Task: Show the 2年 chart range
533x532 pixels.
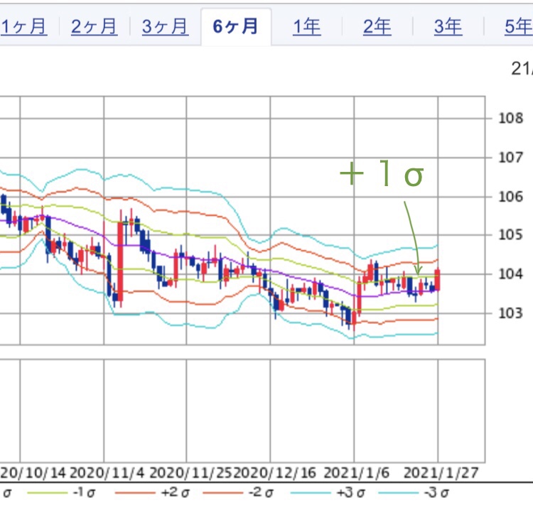Action: [x=377, y=27]
